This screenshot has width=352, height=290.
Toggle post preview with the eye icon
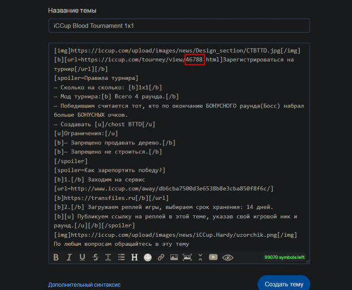point(227,257)
